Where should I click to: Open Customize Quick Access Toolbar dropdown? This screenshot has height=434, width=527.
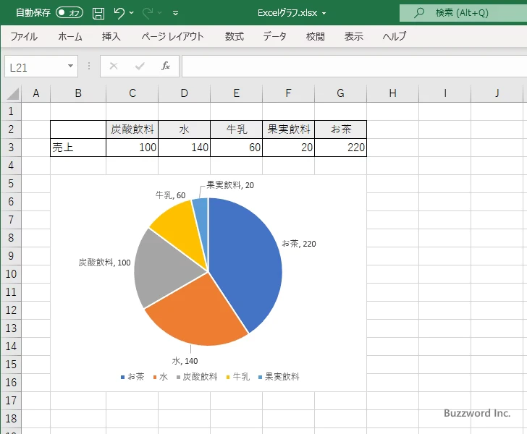[175, 13]
